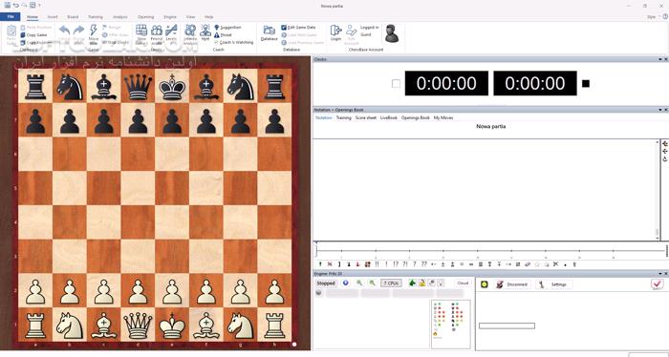Click the Disconnect engine button
The height and width of the screenshot is (357, 669).
513,284
